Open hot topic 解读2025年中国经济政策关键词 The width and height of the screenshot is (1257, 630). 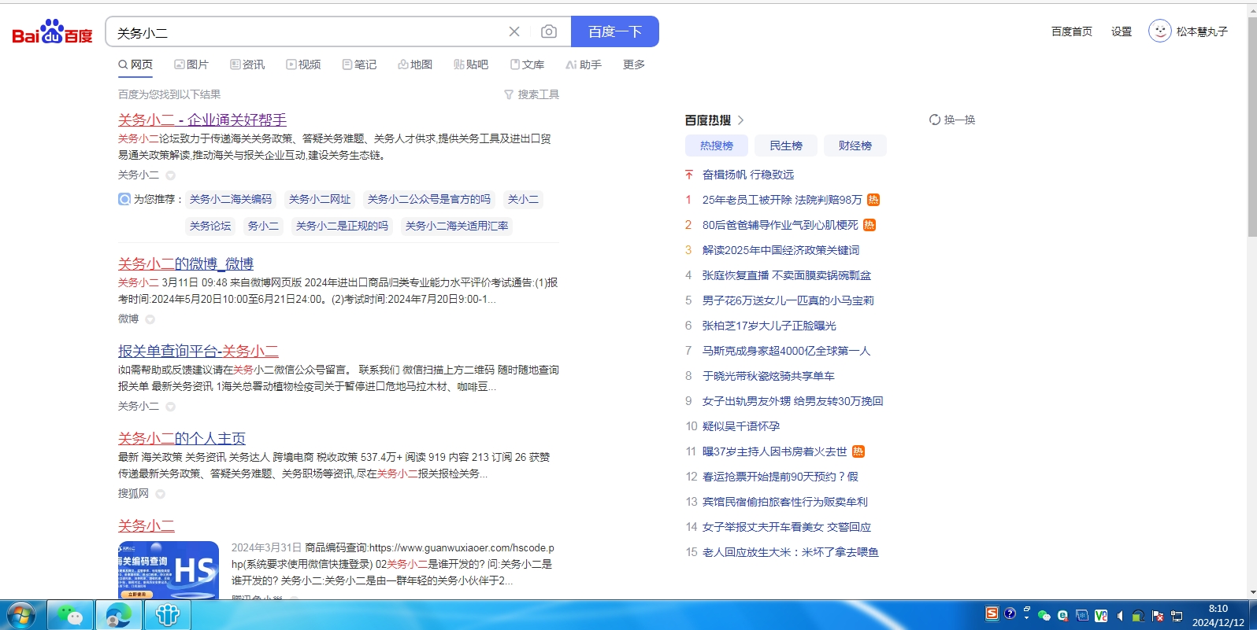pyautogui.click(x=781, y=250)
